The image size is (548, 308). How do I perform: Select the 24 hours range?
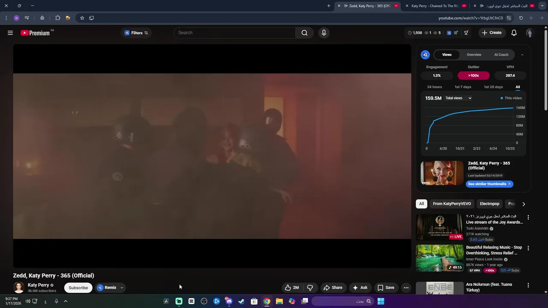[435, 87]
